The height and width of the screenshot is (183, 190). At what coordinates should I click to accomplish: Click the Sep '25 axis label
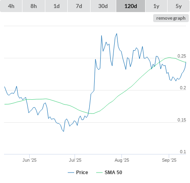[x=169, y=160]
